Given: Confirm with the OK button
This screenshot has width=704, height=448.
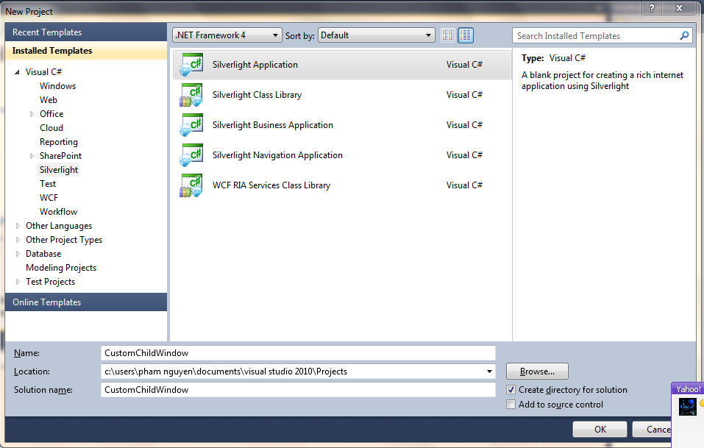Looking at the screenshot, I should (x=600, y=430).
